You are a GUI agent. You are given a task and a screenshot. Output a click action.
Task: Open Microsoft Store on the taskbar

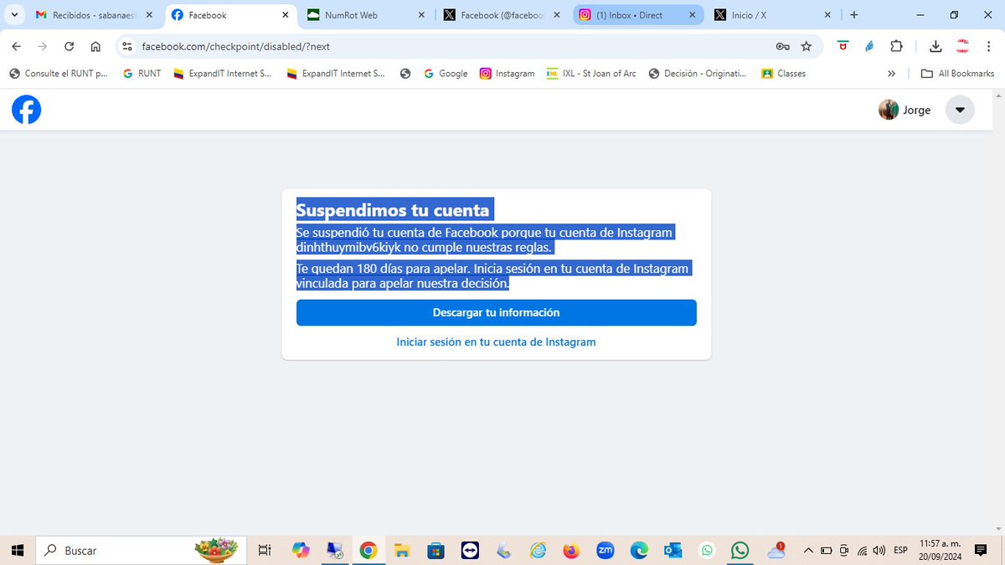(x=435, y=550)
